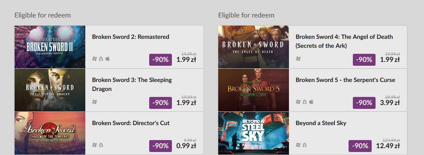This screenshot has height=155, width=424.
Task: Click Shadow of the Templars cover thumbnail
Action: pyautogui.click(x=50, y=133)
